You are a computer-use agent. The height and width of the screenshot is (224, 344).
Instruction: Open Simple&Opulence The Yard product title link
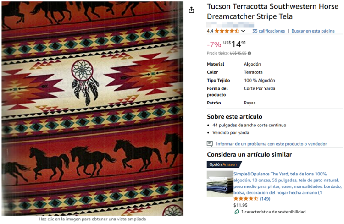pos(288,183)
